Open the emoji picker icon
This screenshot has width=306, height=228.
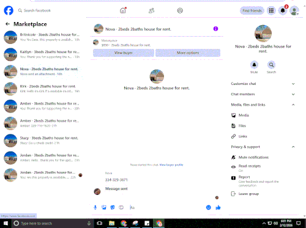209,208
